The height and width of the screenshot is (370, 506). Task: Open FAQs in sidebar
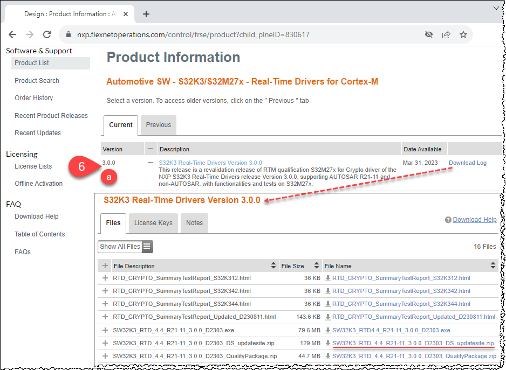(x=23, y=252)
